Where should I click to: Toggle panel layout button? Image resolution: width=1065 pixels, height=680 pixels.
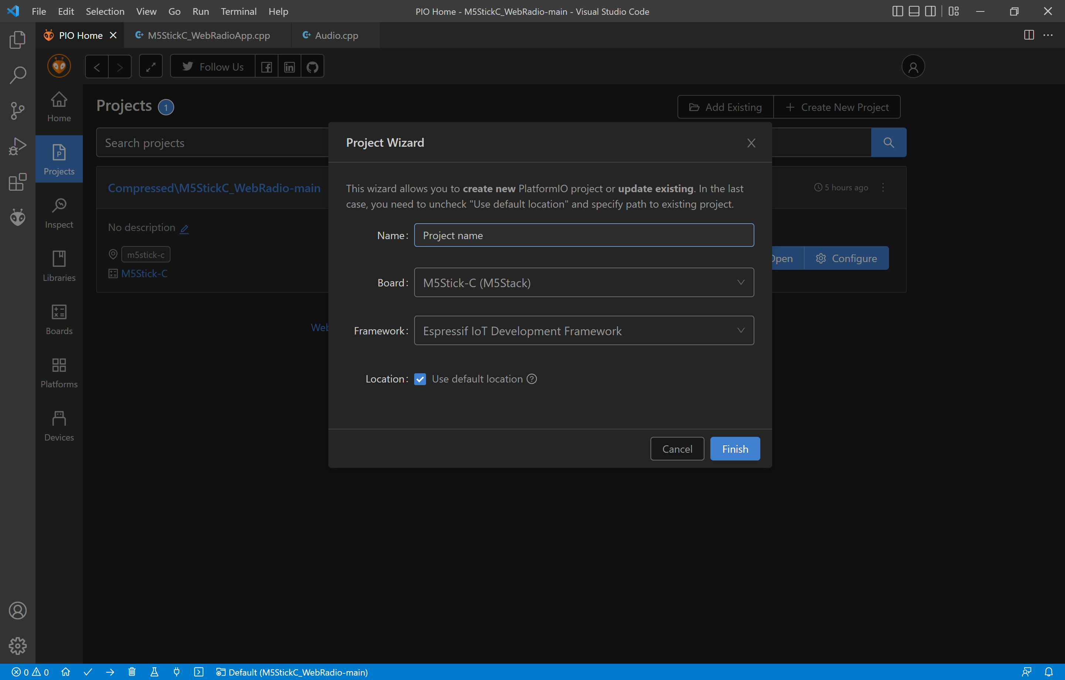[914, 11]
